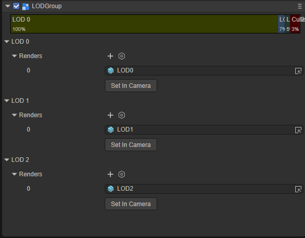This screenshot has height=238, width=305.
Task: Add a renderer to LOD 2
Action: (x=110, y=174)
